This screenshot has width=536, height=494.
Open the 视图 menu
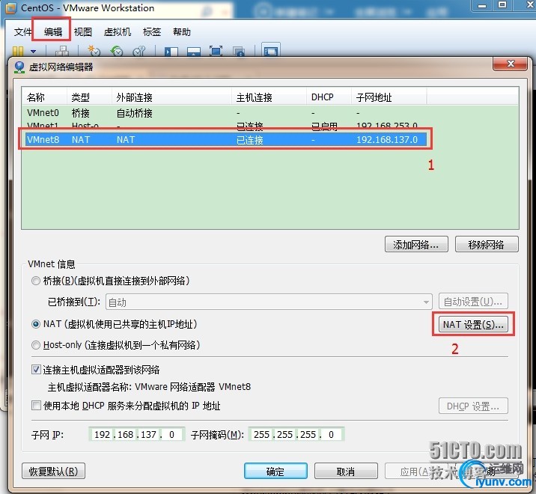click(83, 32)
